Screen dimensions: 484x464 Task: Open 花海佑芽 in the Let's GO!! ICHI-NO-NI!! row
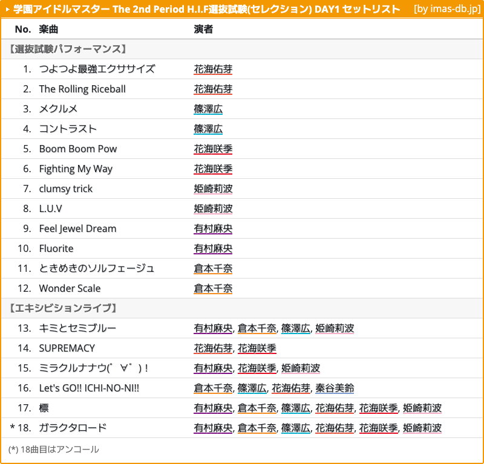[291, 388]
